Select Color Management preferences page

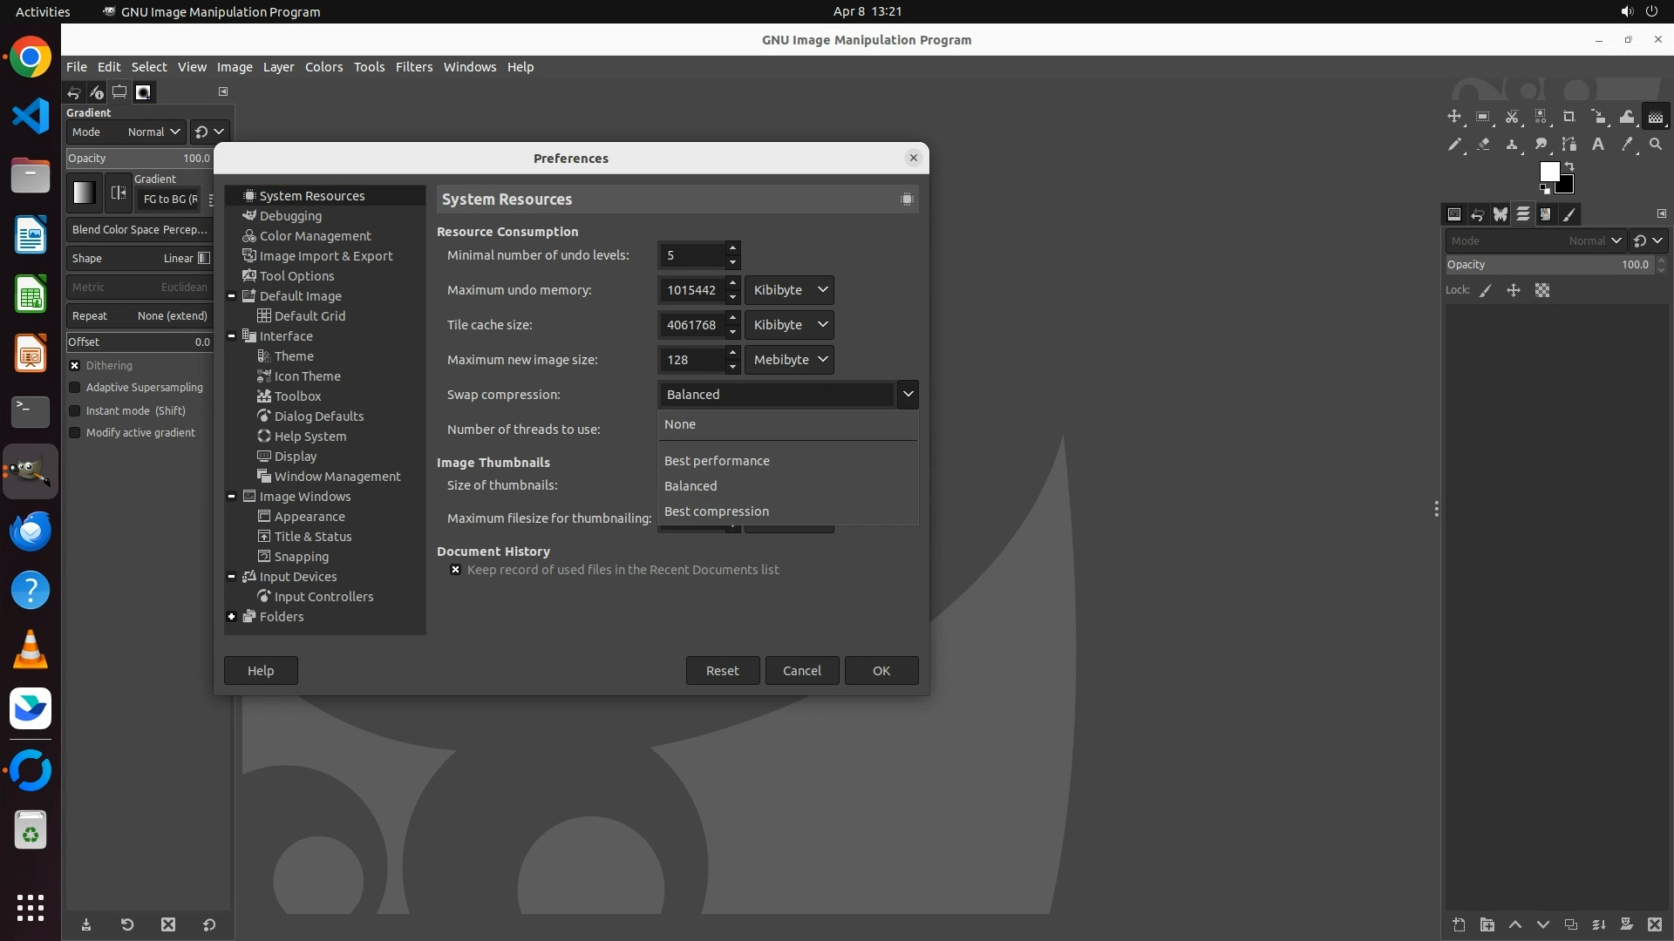coord(315,236)
